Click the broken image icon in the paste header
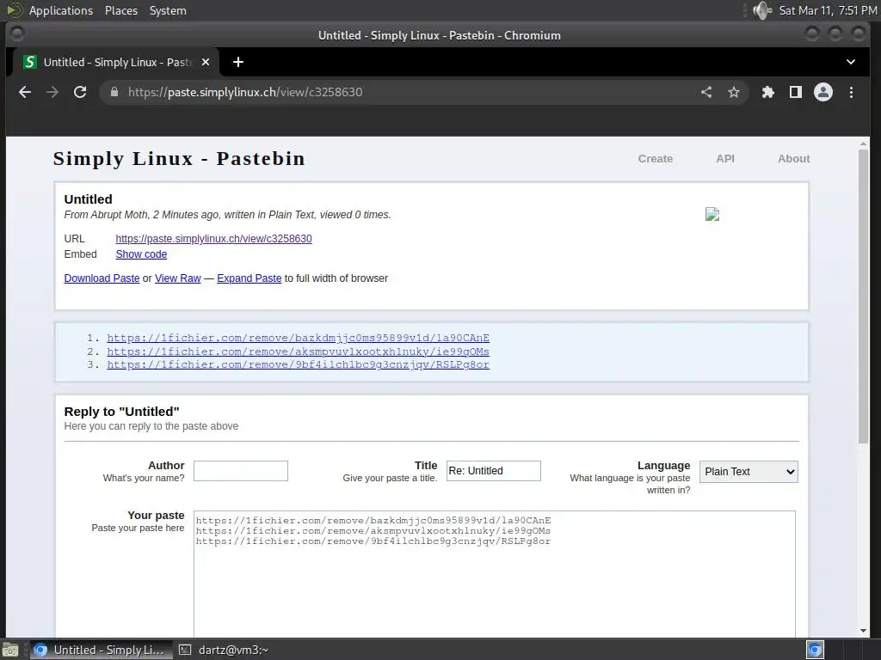881x660 pixels. point(712,214)
